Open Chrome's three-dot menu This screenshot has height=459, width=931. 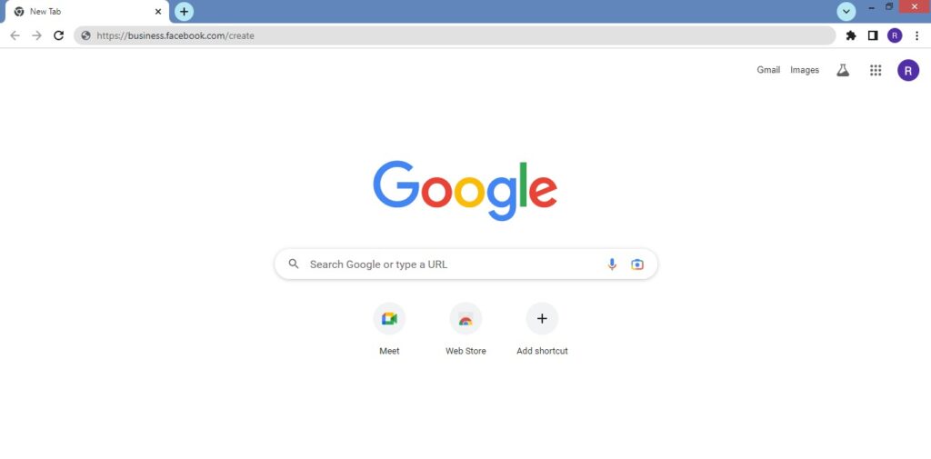tap(916, 35)
